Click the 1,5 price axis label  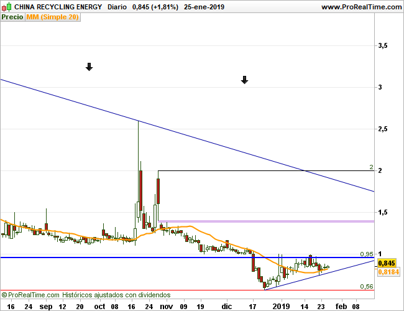point(383,213)
